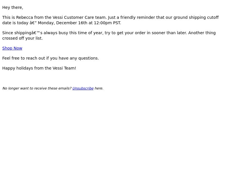Click 'Happy holidays from the Vessi Team!'
The image size is (228, 171).
(39, 68)
